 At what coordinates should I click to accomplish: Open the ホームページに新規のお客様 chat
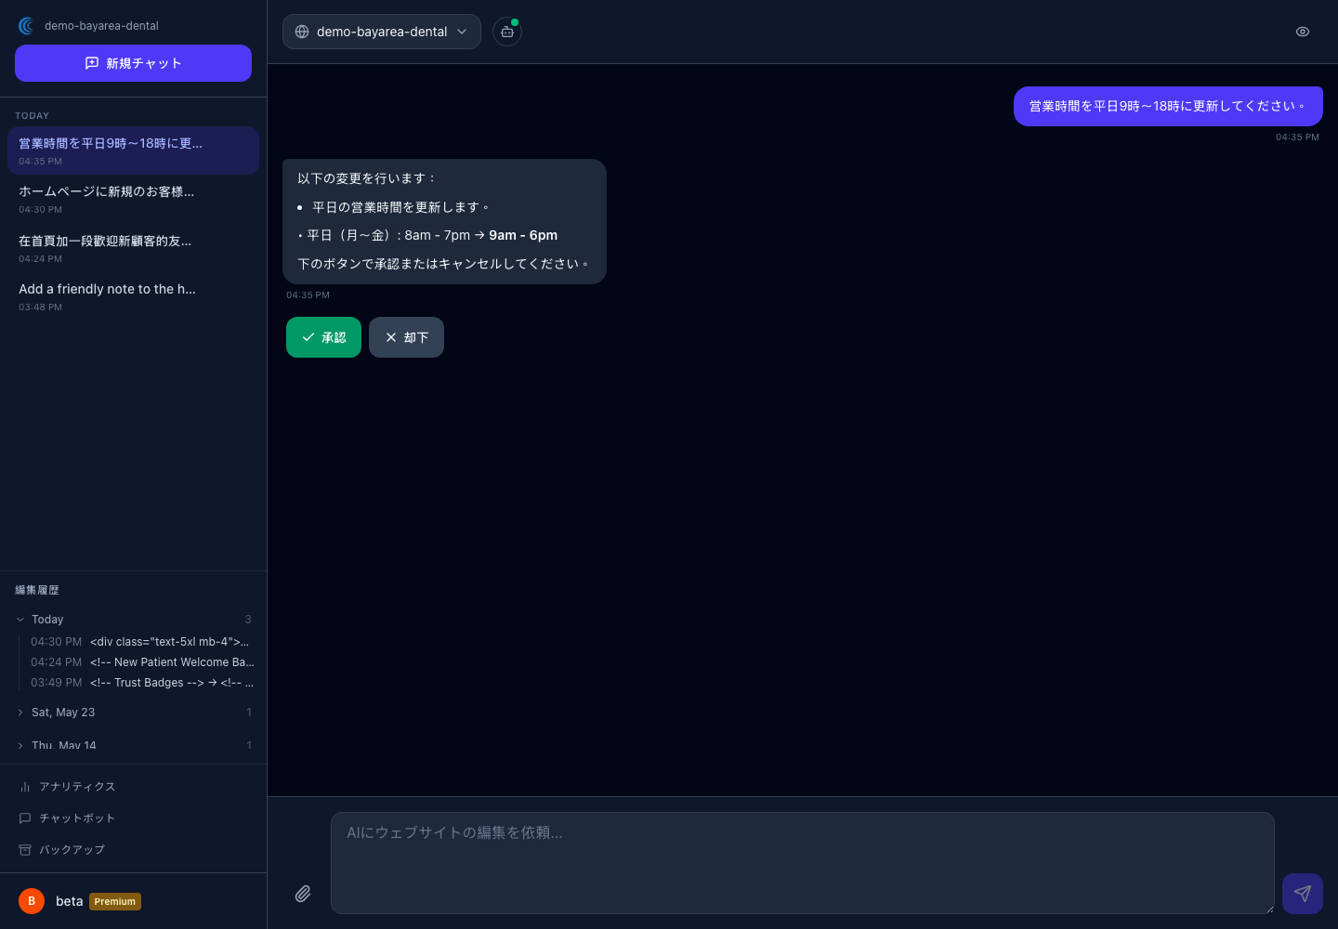(x=133, y=199)
